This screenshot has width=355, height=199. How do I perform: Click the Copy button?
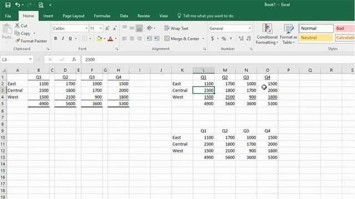tap(22, 33)
